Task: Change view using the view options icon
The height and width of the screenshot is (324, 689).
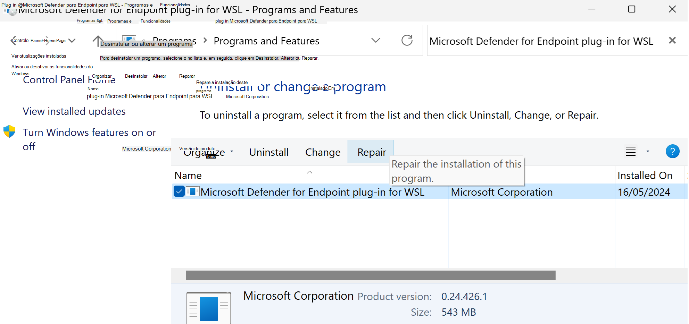Action: point(631,151)
